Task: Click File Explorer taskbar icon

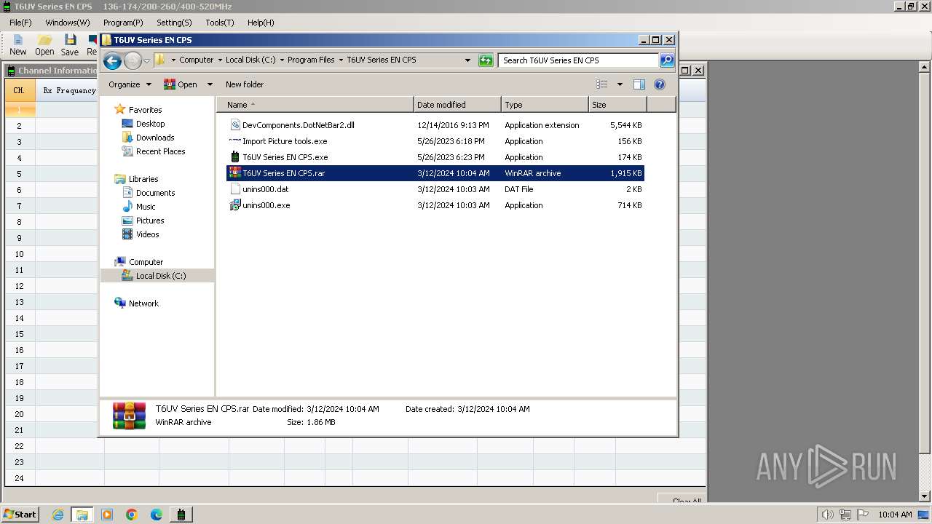Action: pos(82,515)
